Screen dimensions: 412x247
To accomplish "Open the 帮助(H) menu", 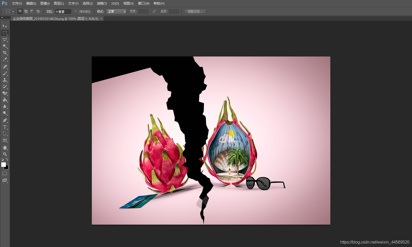I will coord(159,3).
